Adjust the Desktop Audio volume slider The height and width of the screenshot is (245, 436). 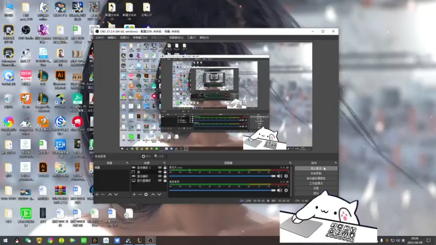tap(222, 190)
